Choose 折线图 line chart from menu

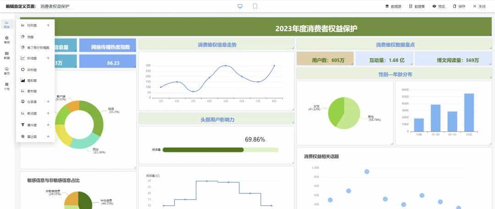pyautogui.click(x=32, y=58)
